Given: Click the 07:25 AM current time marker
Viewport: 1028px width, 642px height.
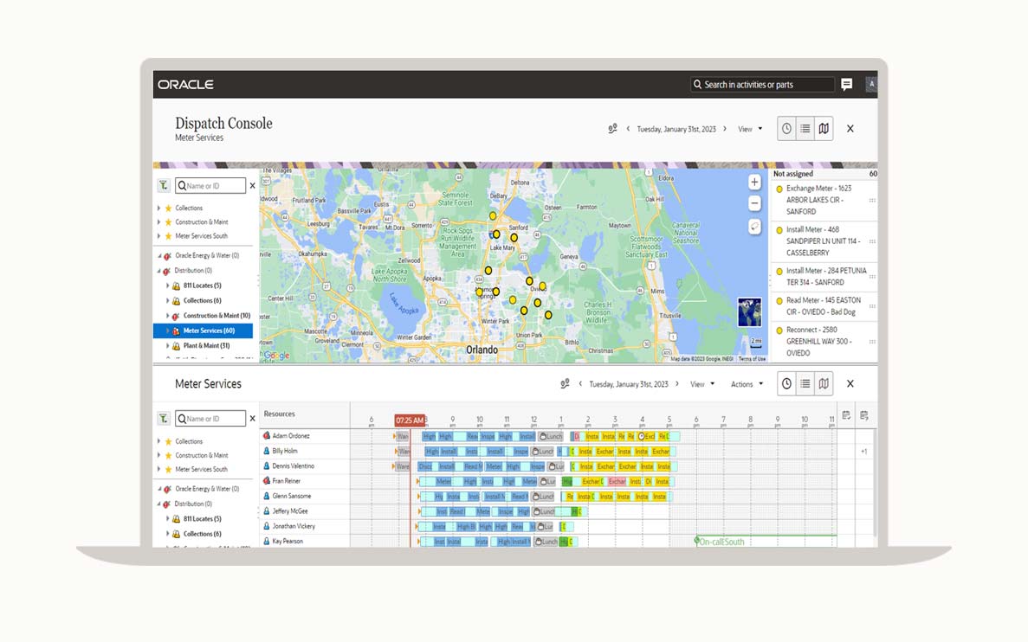Looking at the screenshot, I should (x=410, y=421).
